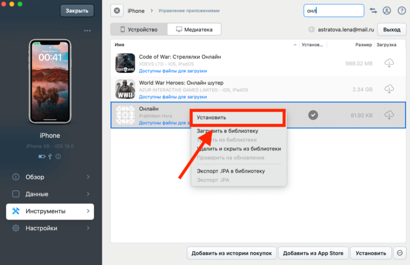The image size is (410, 265).
Task: Switch to the Устройство tab
Action: tap(139, 29)
